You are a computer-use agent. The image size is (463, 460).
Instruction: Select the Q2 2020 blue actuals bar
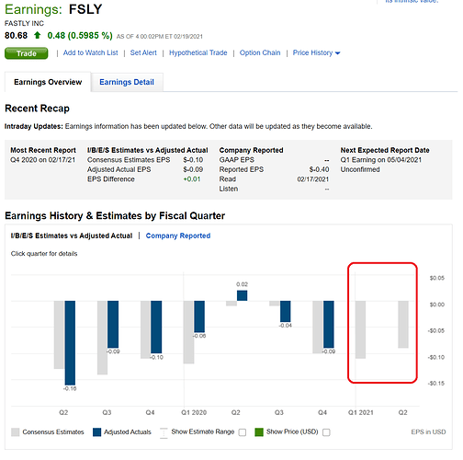(243, 295)
